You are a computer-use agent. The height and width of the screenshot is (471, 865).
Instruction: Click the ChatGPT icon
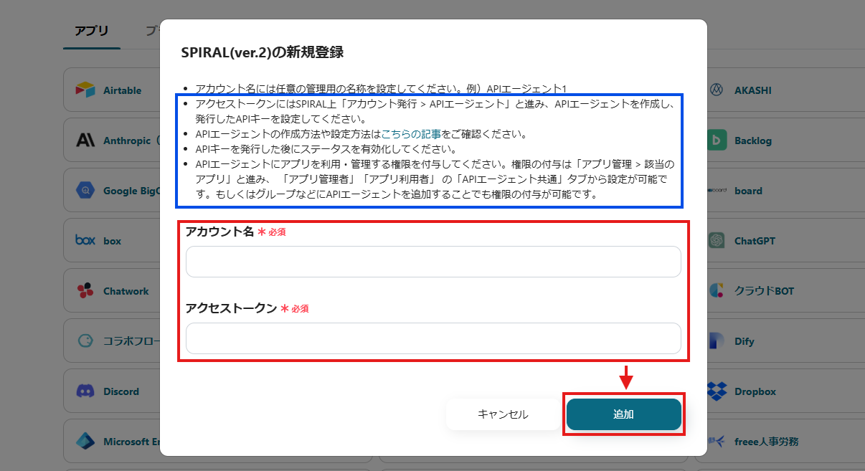coord(717,241)
